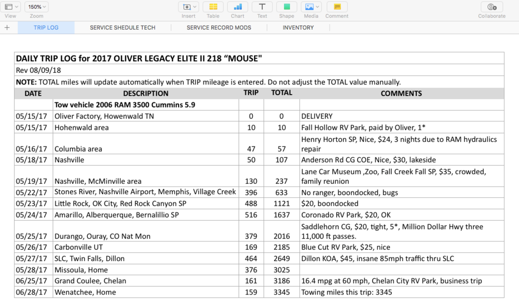Add a new table with Table icon
The width and height of the screenshot is (519, 307).
point(213,7)
